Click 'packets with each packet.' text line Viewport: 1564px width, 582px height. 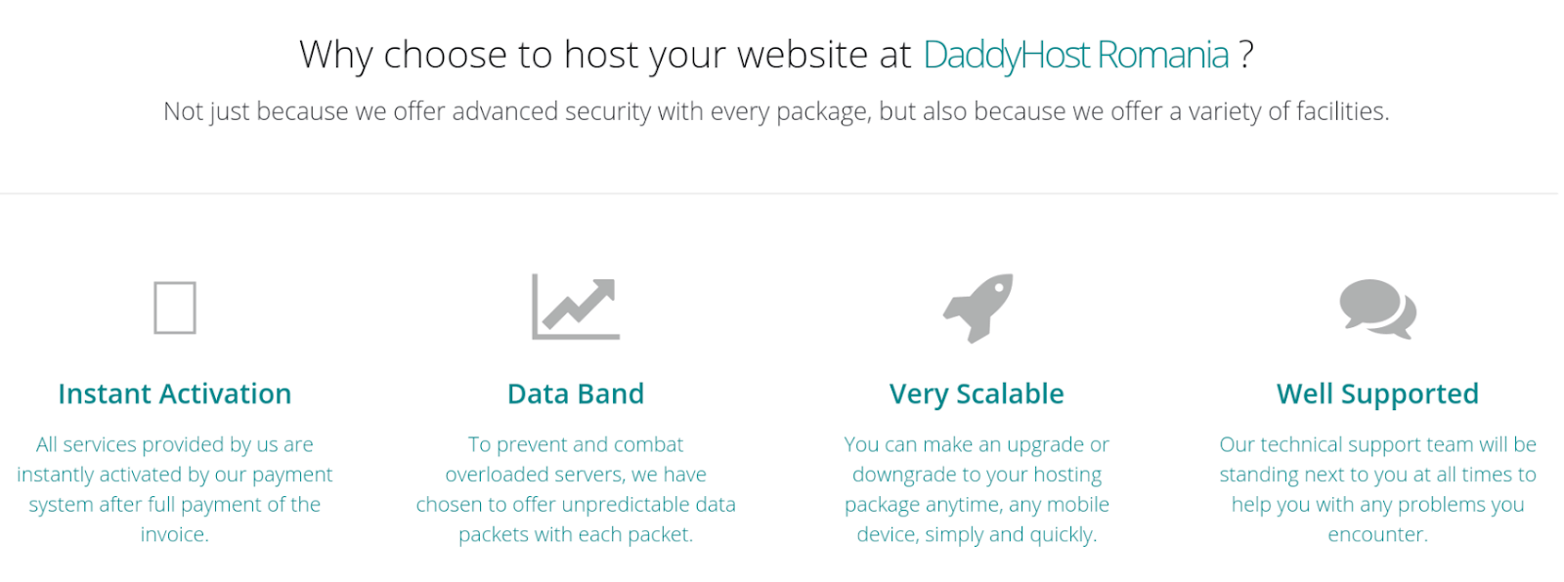[x=576, y=534]
